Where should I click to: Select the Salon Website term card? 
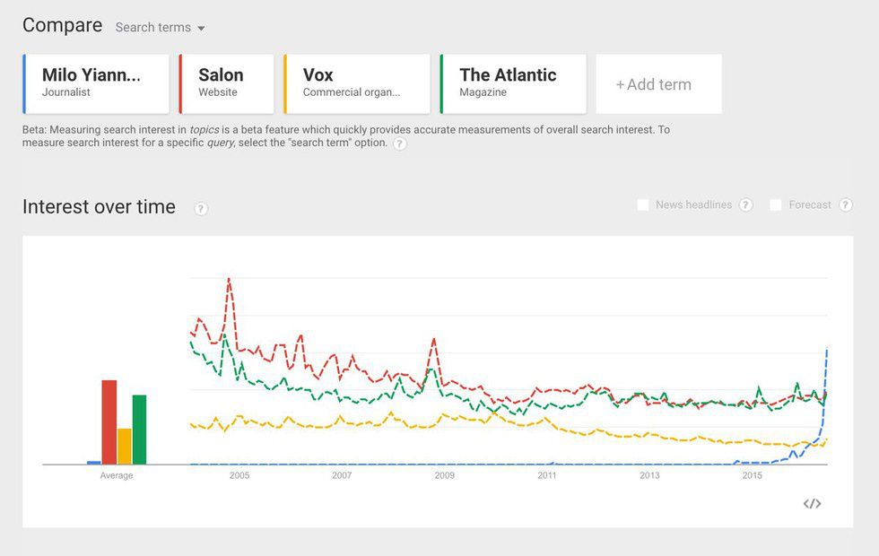pyautogui.click(x=226, y=83)
